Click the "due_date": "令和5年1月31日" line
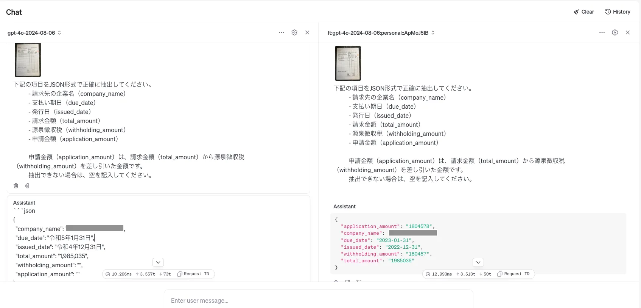641x308 pixels. coord(55,238)
